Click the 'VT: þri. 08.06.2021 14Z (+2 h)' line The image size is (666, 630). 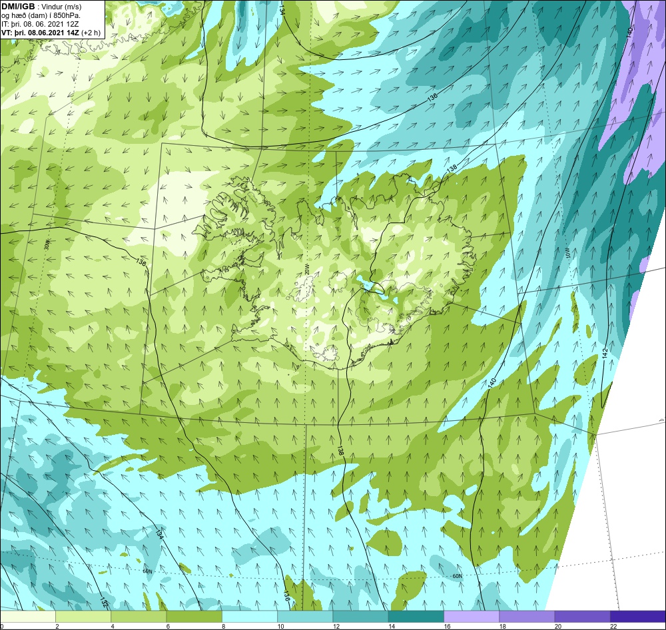point(51,33)
